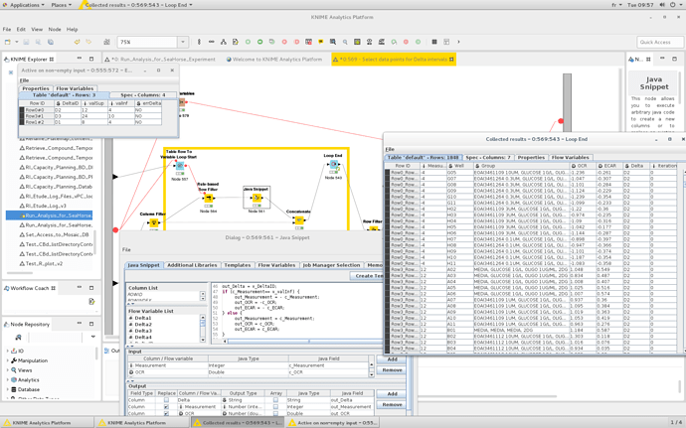686x428 pixels.
Task: Click the Redo arrow in the toolbar
Action: pos(88,42)
